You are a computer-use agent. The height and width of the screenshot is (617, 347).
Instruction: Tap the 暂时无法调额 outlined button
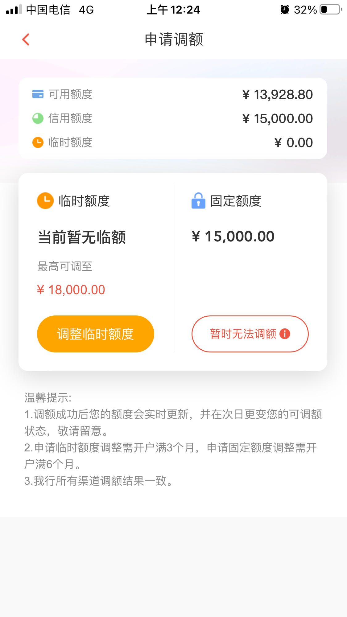point(250,334)
